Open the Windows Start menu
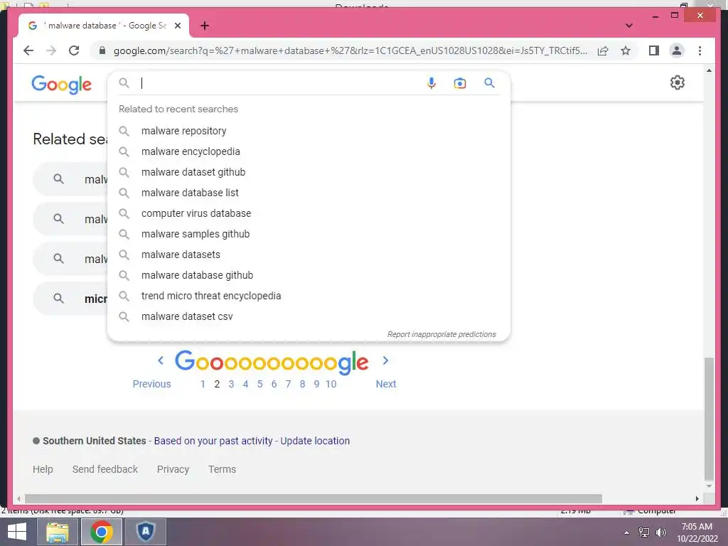The image size is (728, 546). tap(17, 532)
